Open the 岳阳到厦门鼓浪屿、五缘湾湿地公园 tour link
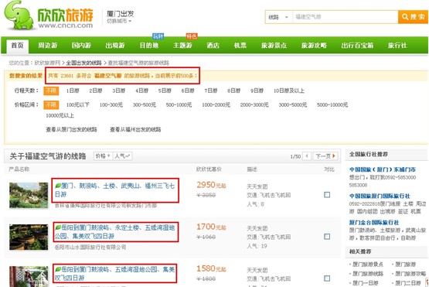 (x=114, y=274)
